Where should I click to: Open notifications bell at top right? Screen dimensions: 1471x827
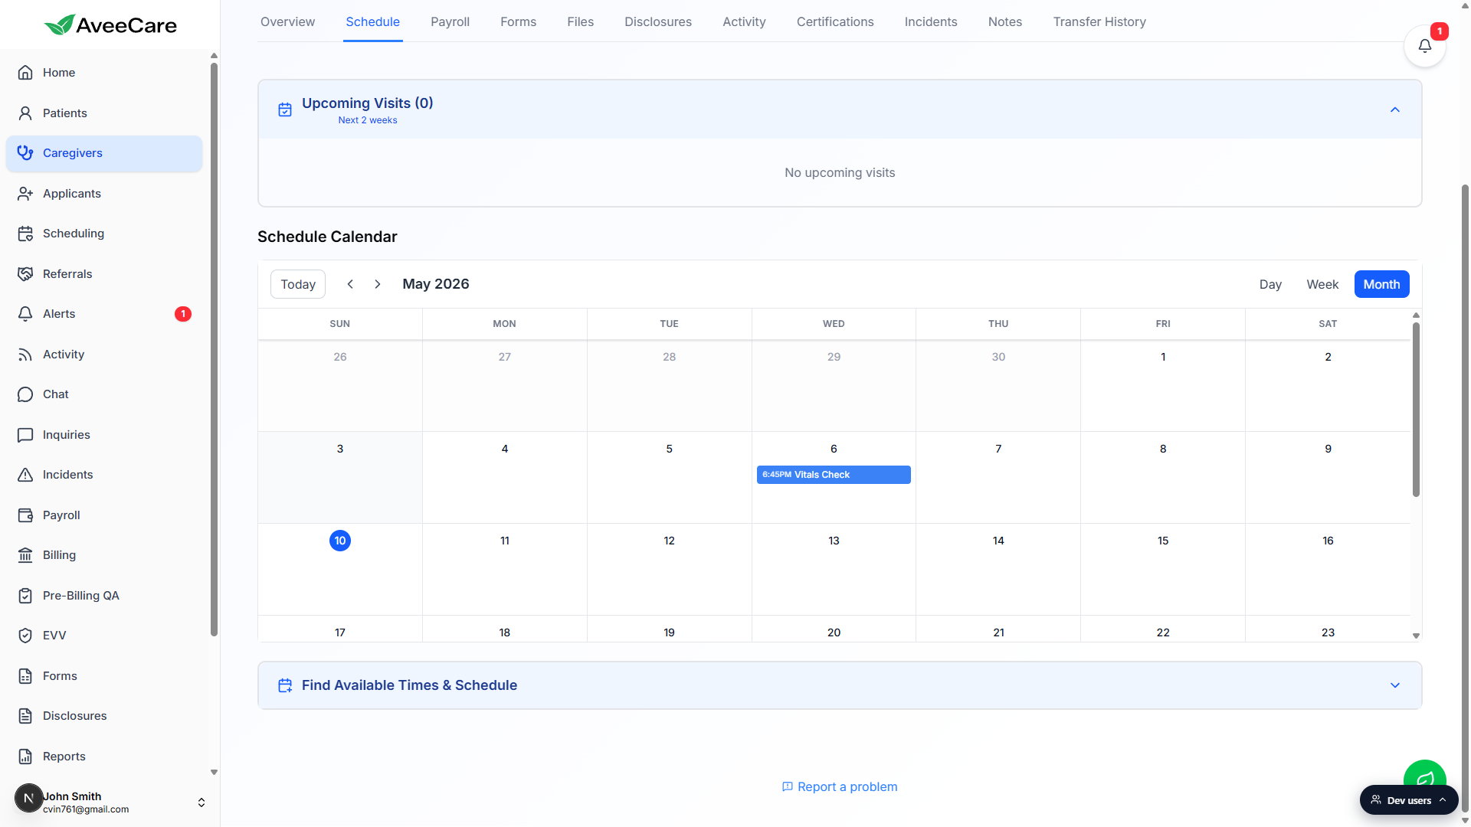pos(1424,46)
